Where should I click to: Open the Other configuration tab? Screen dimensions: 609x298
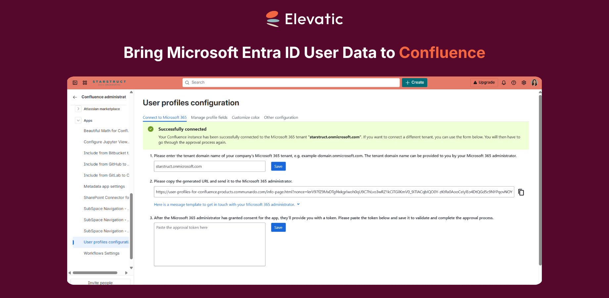[281, 117]
